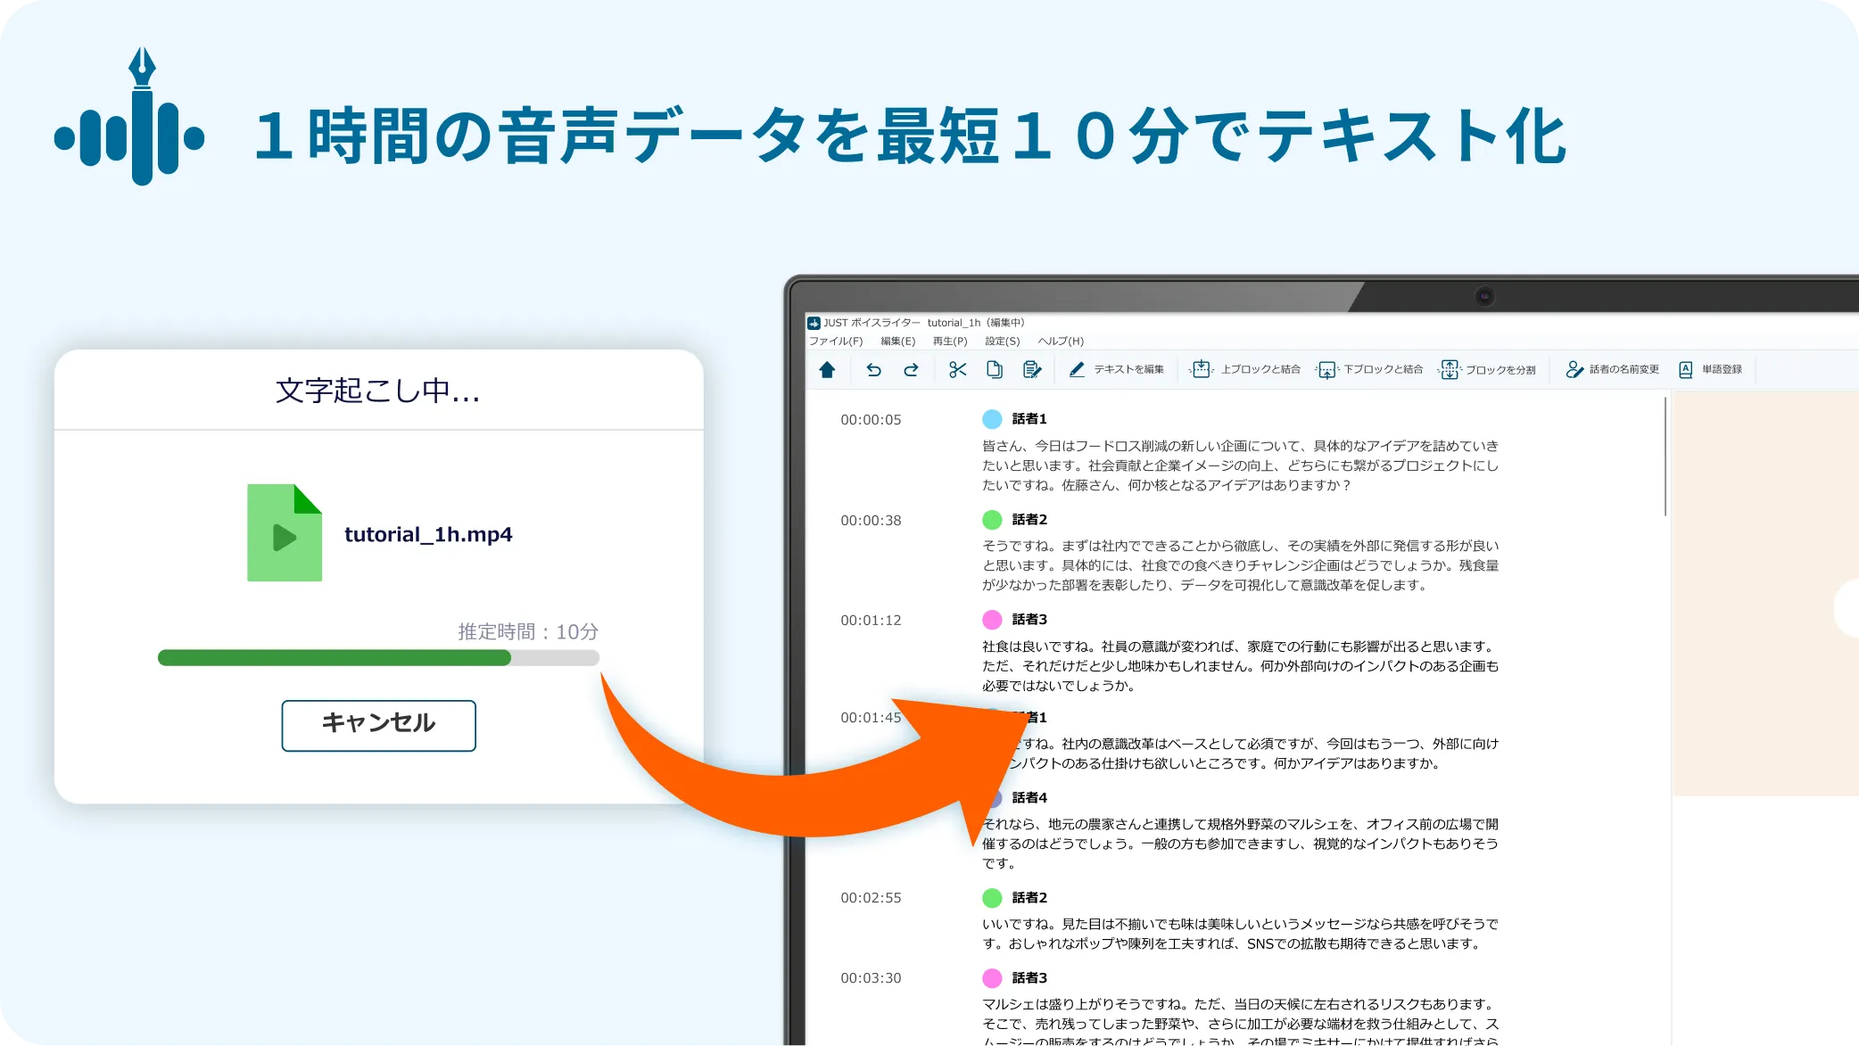Open the 設定(S) menu
The image size is (1859, 1046).
[x=1001, y=341]
